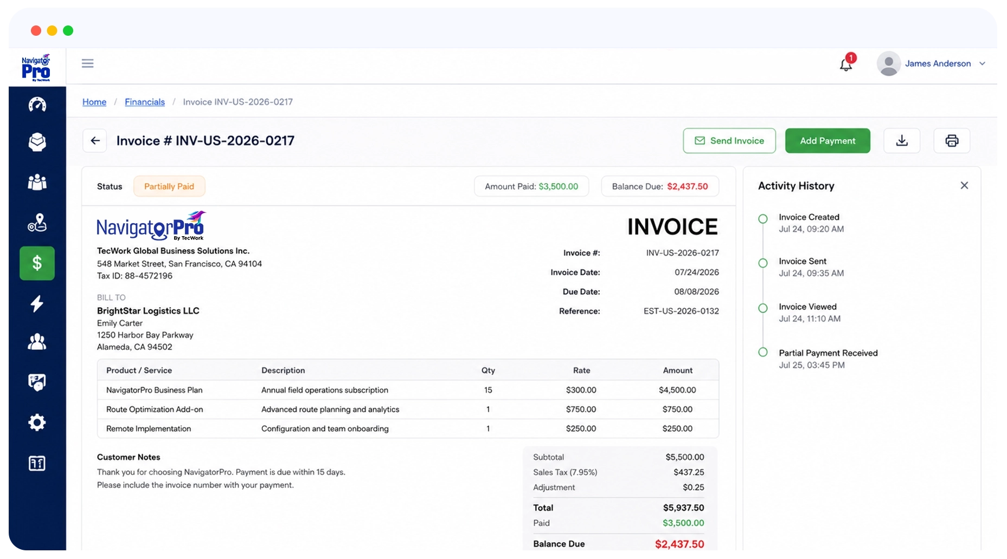Click James Anderson avatar picture
This screenshot has width=1007, height=559.
[x=888, y=64]
